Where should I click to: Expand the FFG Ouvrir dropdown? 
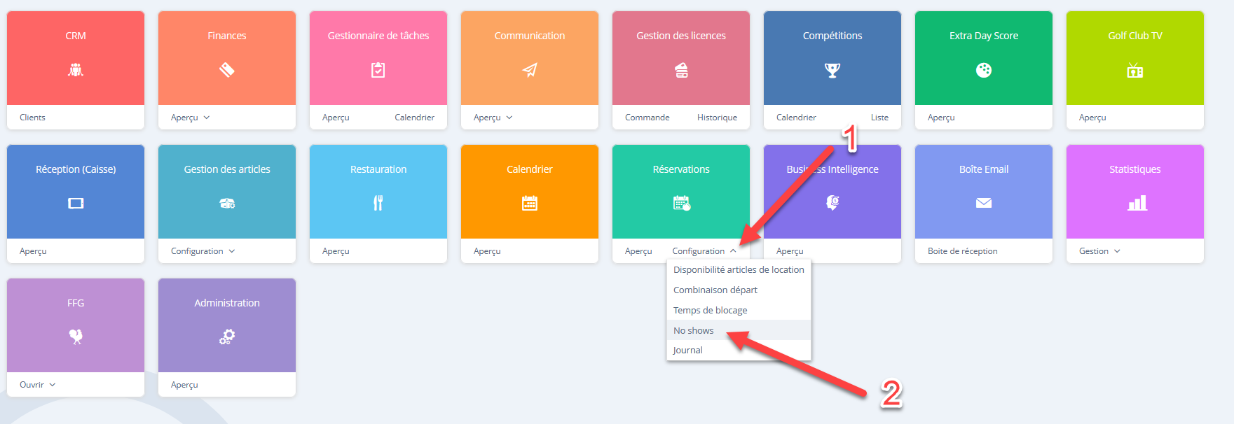pos(37,385)
